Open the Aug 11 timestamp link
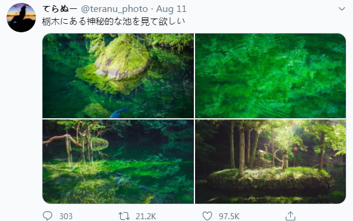353x221 pixels. point(171,9)
